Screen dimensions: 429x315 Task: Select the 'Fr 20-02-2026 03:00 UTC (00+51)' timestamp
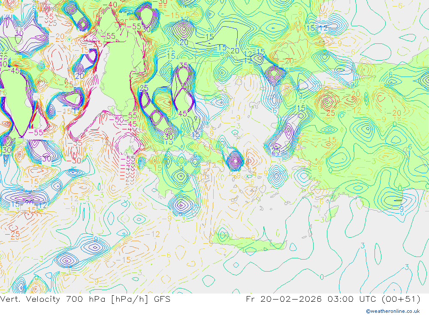point(333,299)
